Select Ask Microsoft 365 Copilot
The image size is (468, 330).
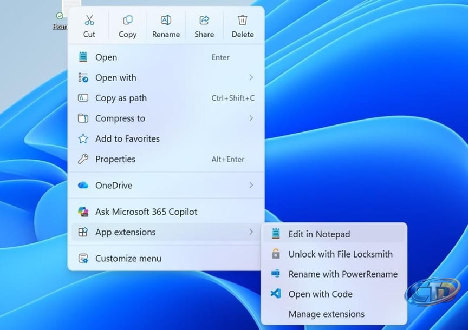click(166, 212)
